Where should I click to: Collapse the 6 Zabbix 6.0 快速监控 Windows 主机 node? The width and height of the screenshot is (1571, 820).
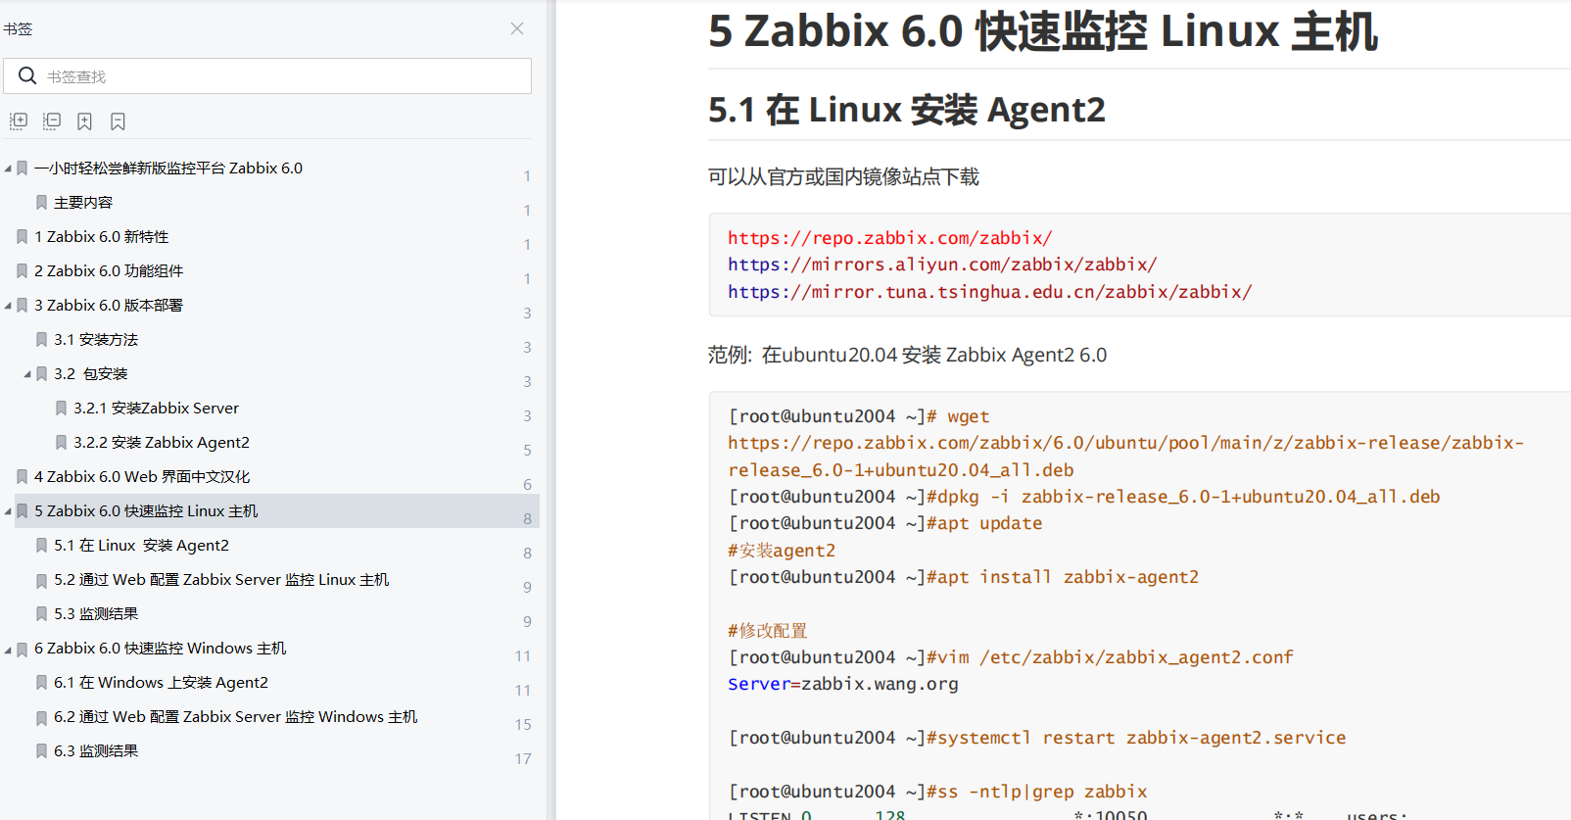coord(8,649)
